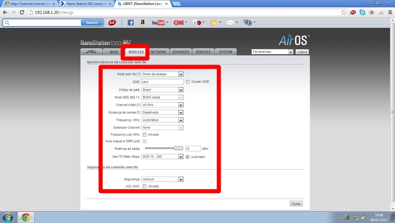Click the Ask extension icon near address bar

(x=353, y=12)
